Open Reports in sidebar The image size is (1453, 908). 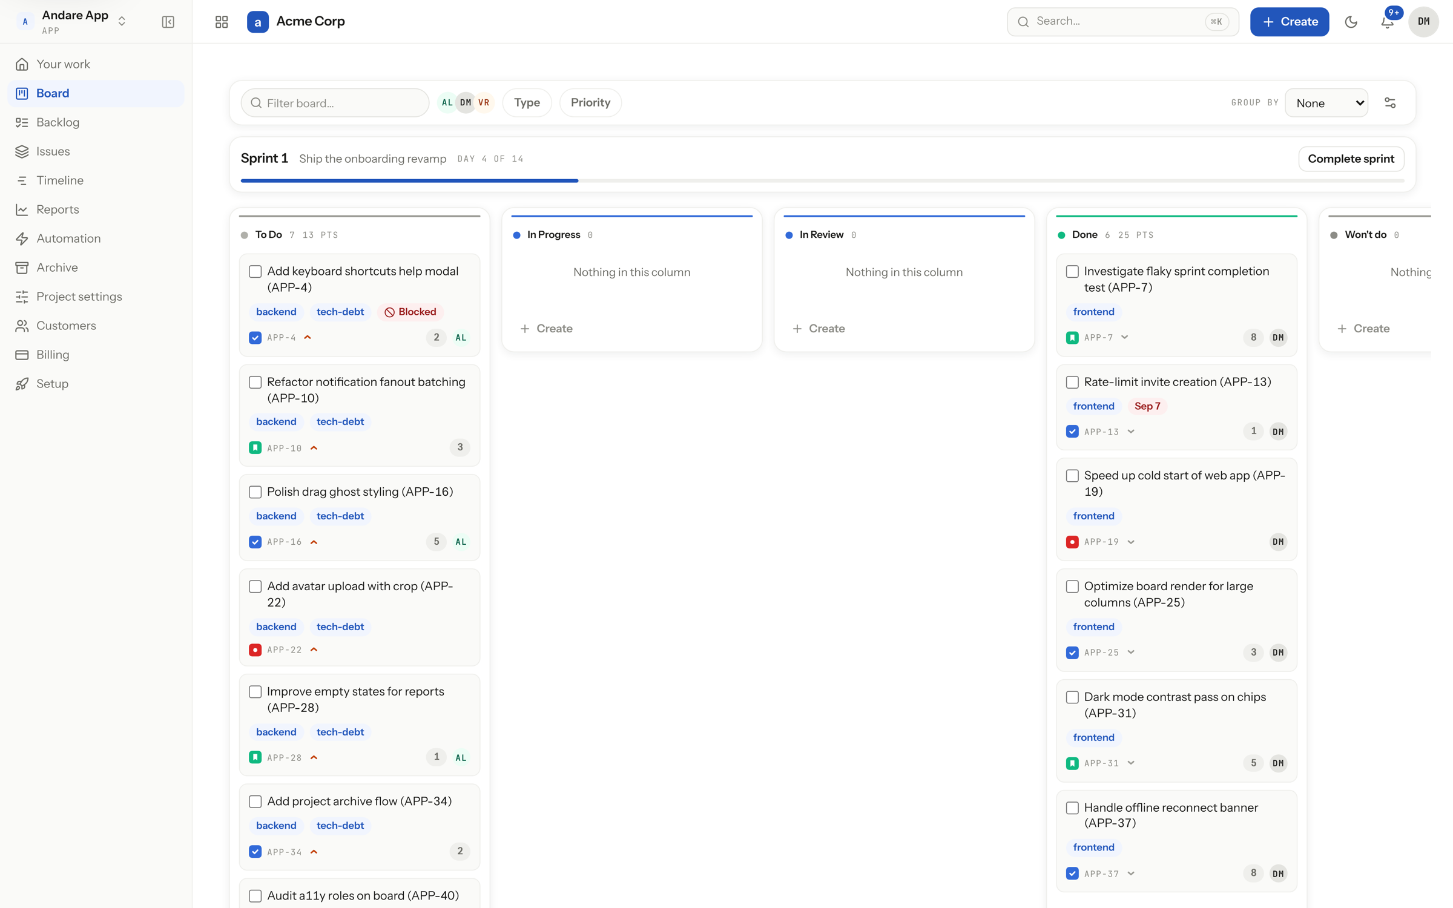[x=96, y=209]
